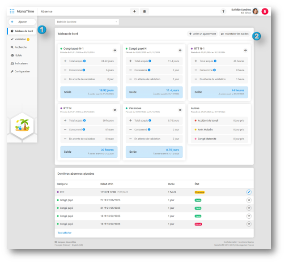Click the plus icon in top bar
This screenshot has height=263, width=285.
134,11
